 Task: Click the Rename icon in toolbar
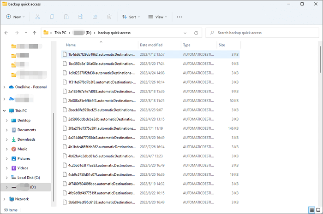tap(81, 17)
